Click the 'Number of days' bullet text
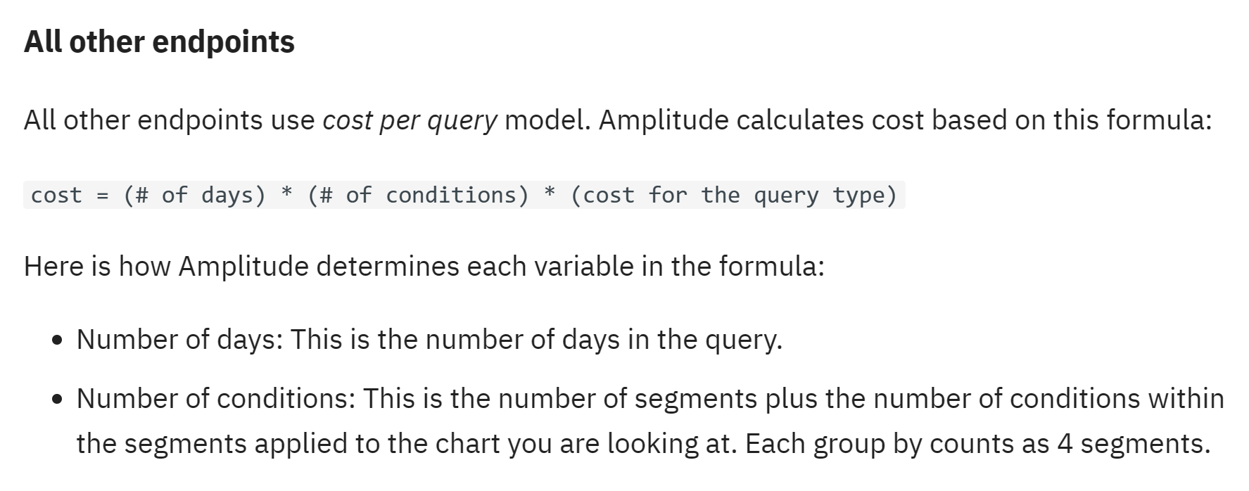Image resolution: width=1249 pixels, height=491 pixels. [x=179, y=340]
